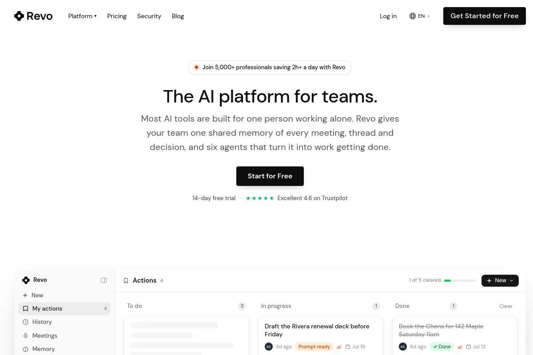
Task: Click the plus icon next to sidebar New
Action: [25, 295]
